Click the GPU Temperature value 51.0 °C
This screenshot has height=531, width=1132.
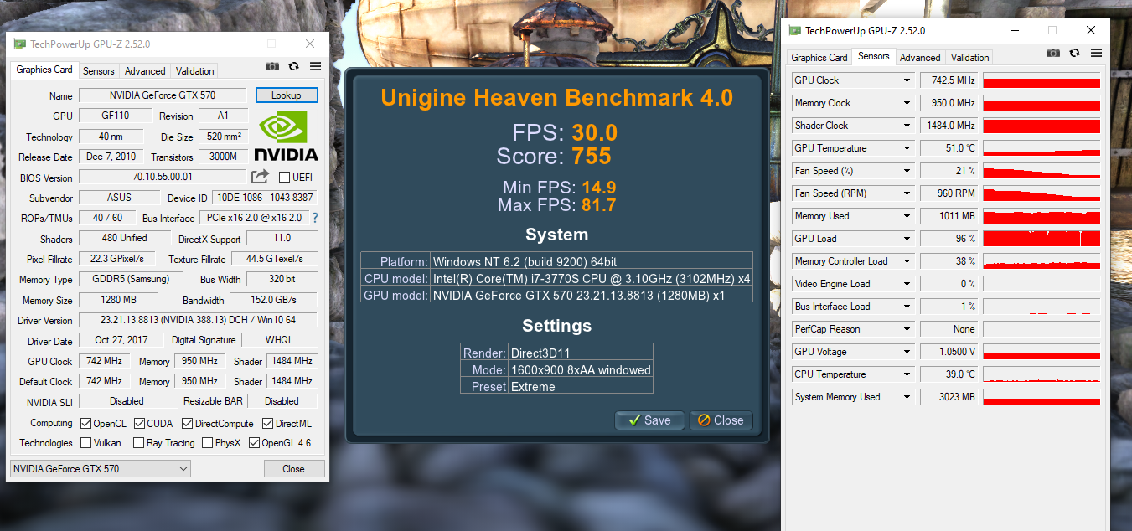pos(949,148)
